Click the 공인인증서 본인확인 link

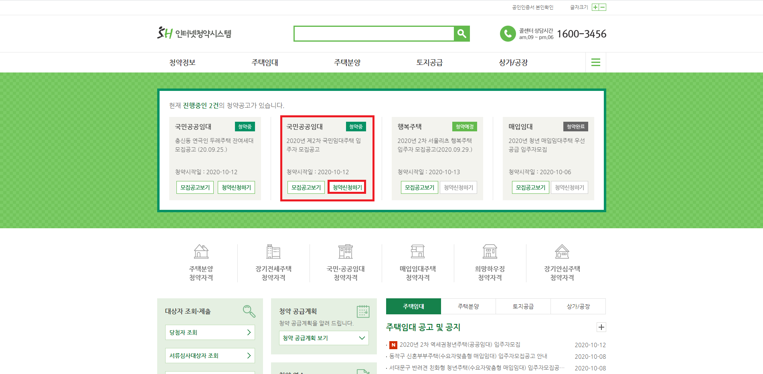click(532, 7)
